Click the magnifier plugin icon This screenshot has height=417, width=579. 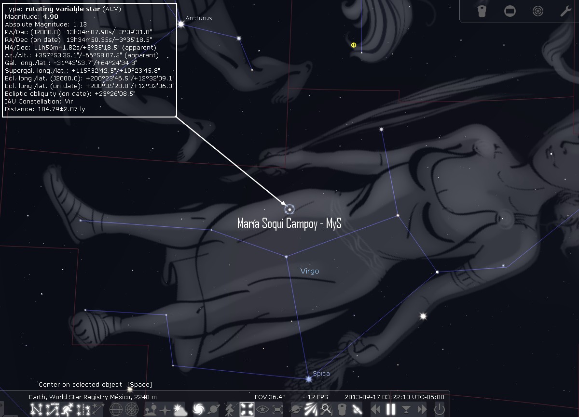tap(326, 410)
